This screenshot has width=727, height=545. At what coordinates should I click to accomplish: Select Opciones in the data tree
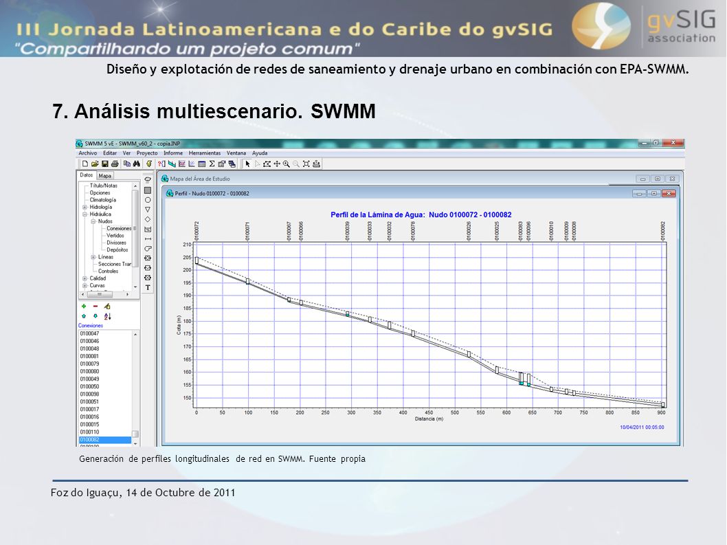[x=100, y=193]
